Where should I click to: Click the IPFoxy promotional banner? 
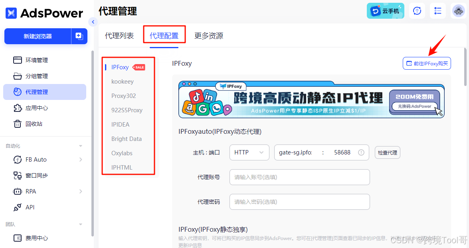click(x=311, y=100)
